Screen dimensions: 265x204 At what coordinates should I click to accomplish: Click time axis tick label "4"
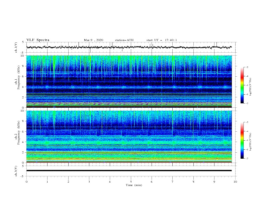110,182
